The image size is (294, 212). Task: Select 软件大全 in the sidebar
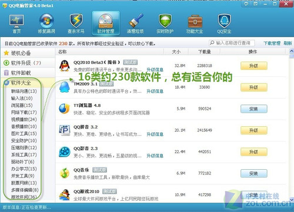pos(28,83)
